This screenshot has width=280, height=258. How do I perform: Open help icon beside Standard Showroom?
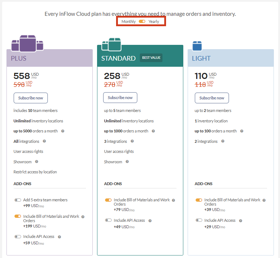click(x=127, y=161)
